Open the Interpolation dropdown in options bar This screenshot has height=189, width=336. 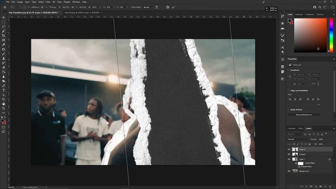148,7
